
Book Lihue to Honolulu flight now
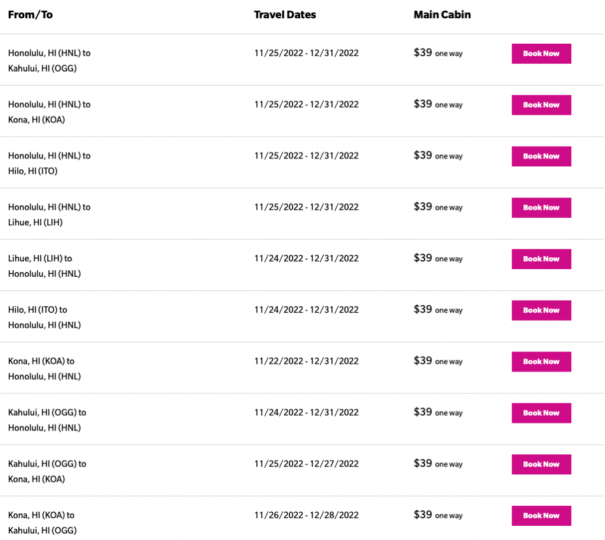pos(541,259)
